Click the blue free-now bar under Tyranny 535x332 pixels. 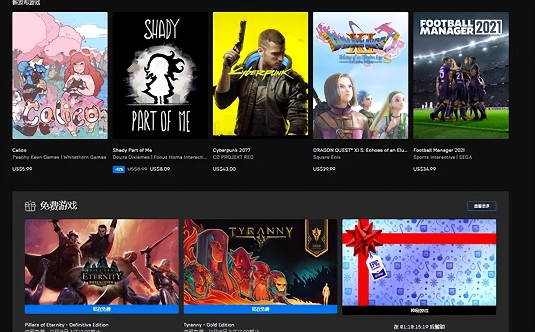click(260, 309)
